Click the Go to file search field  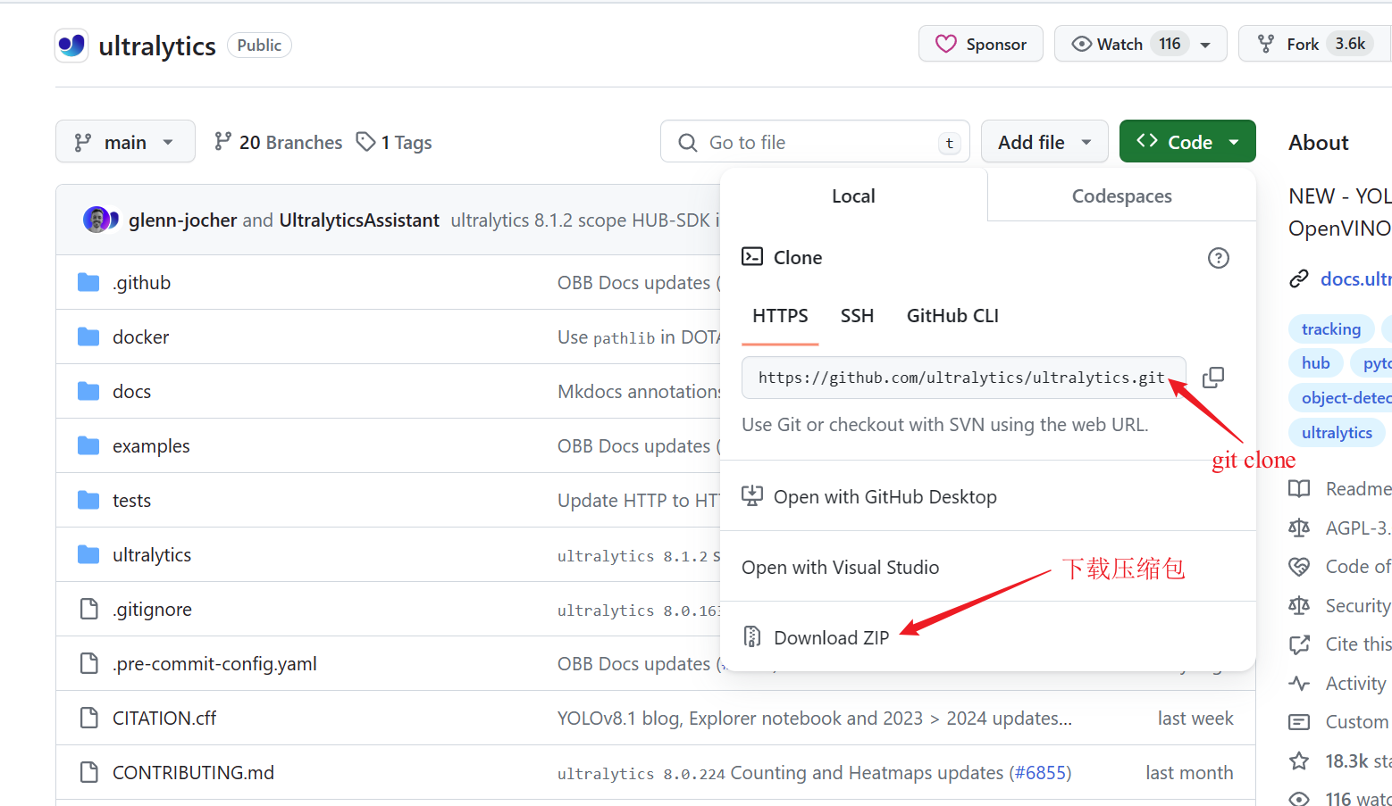[x=814, y=142]
